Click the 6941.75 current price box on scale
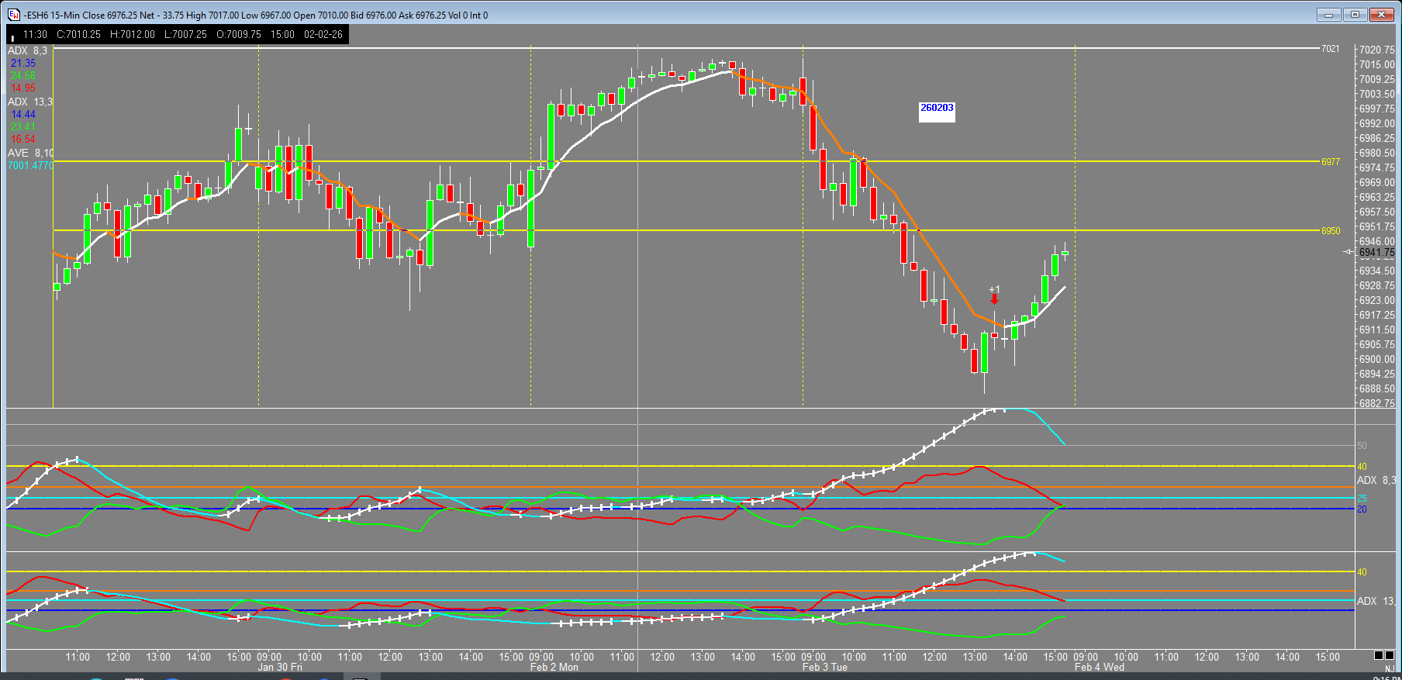Image resolution: width=1402 pixels, height=680 pixels. tap(1376, 252)
